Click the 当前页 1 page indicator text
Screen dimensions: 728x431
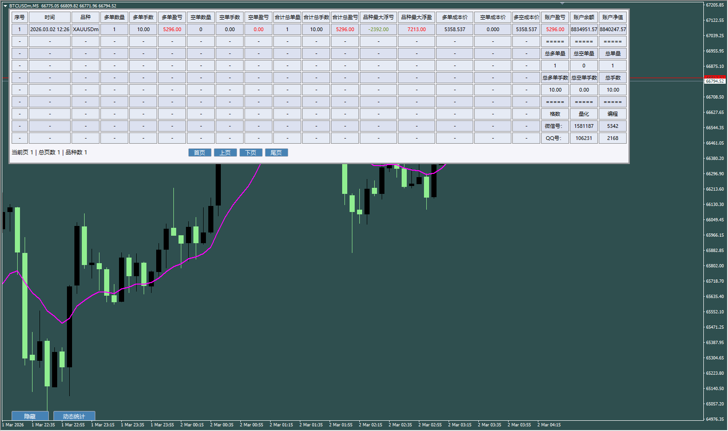tap(22, 153)
